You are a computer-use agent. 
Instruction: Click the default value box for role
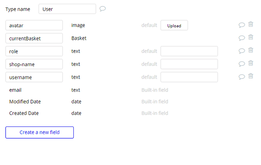[x=189, y=51]
